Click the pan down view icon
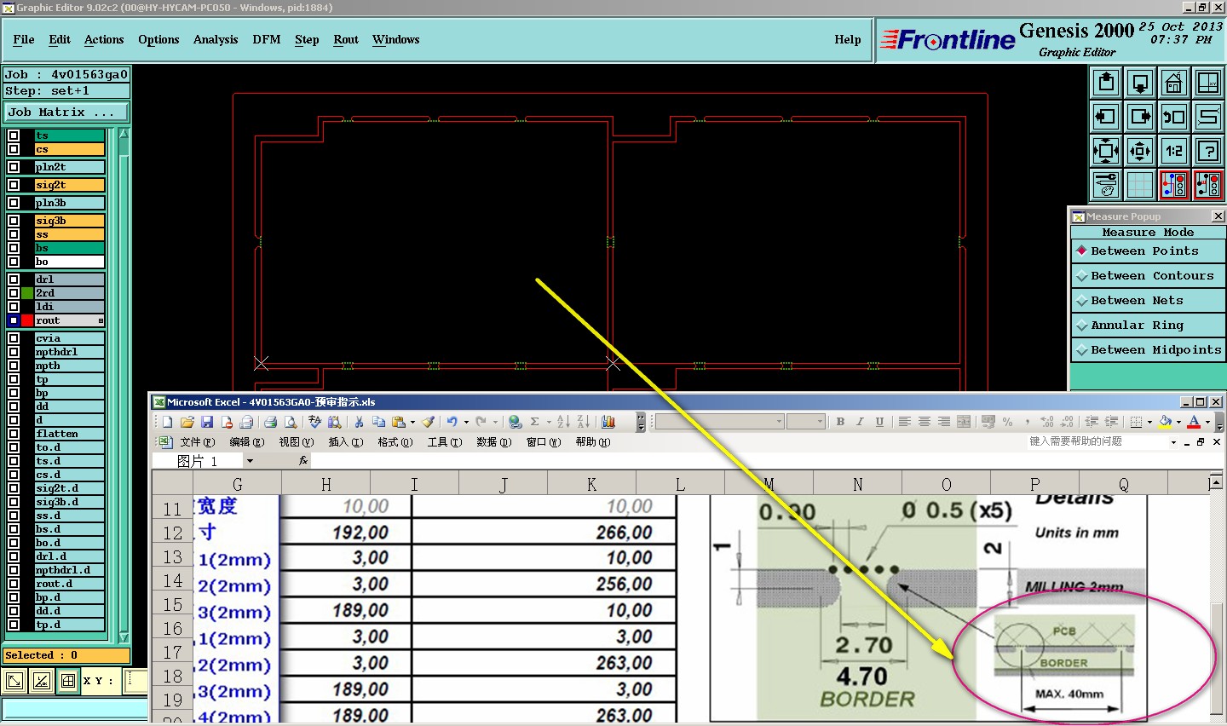 [x=1140, y=83]
